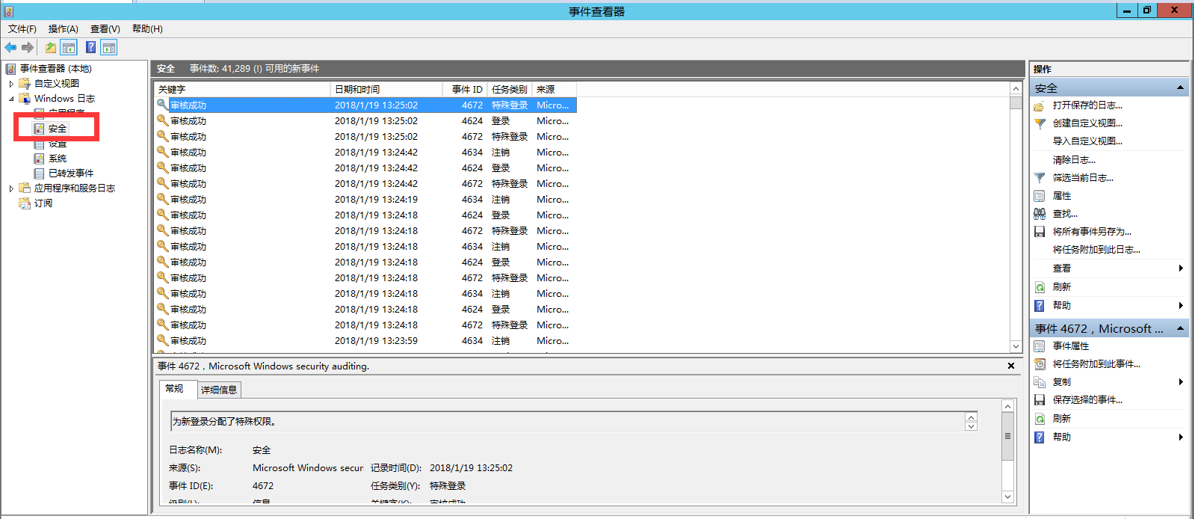Open the 帮助(H) menu
1195x519 pixels.
click(x=147, y=29)
